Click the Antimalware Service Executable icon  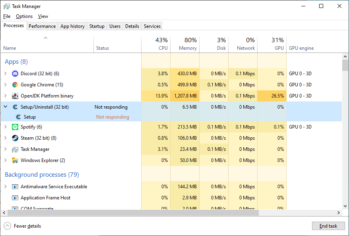point(15,187)
